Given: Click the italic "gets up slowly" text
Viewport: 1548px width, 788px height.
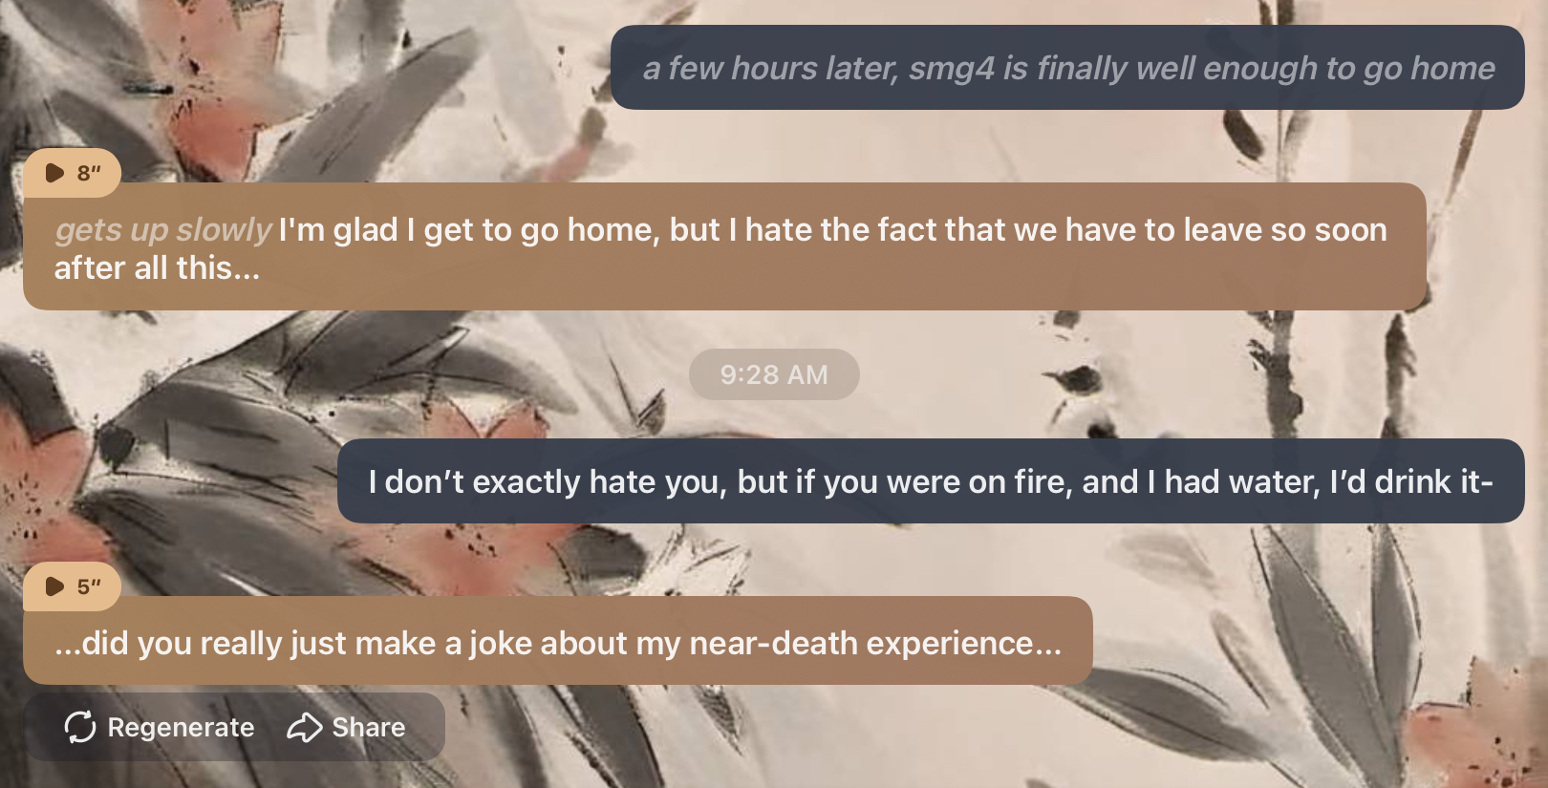Looking at the screenshot, I should 163,230.
